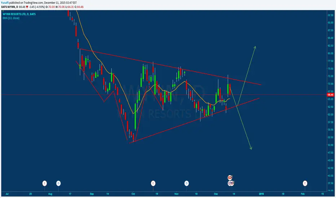Click the Nov label on time axis
Image resolution: width=336 pixels, height=198 pixels.
coord(176,194)
